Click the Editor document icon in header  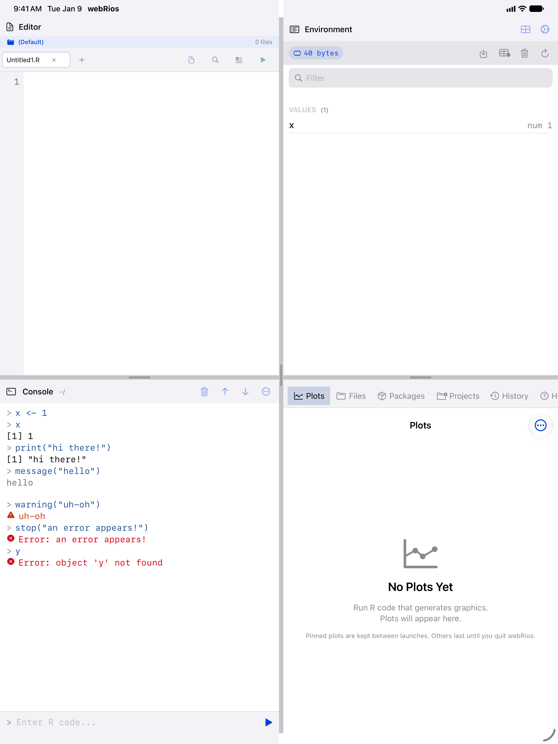pos(10,27)
